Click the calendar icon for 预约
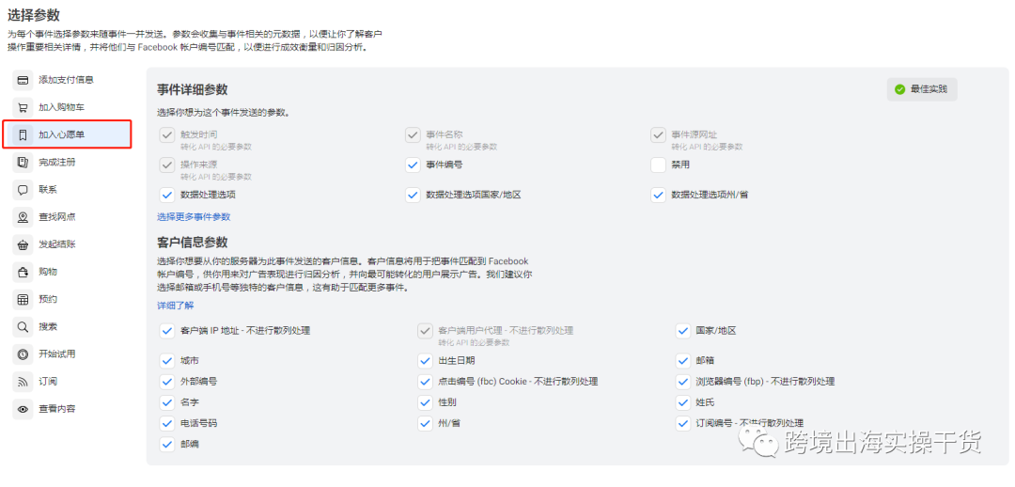This screenshot has width=1015, height=487. point(23,299)
